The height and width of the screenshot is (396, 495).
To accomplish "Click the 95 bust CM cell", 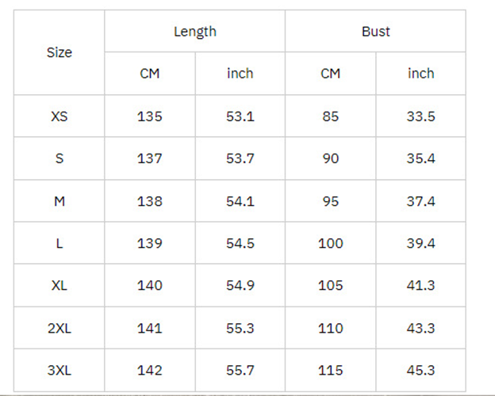I will [331, 201].
